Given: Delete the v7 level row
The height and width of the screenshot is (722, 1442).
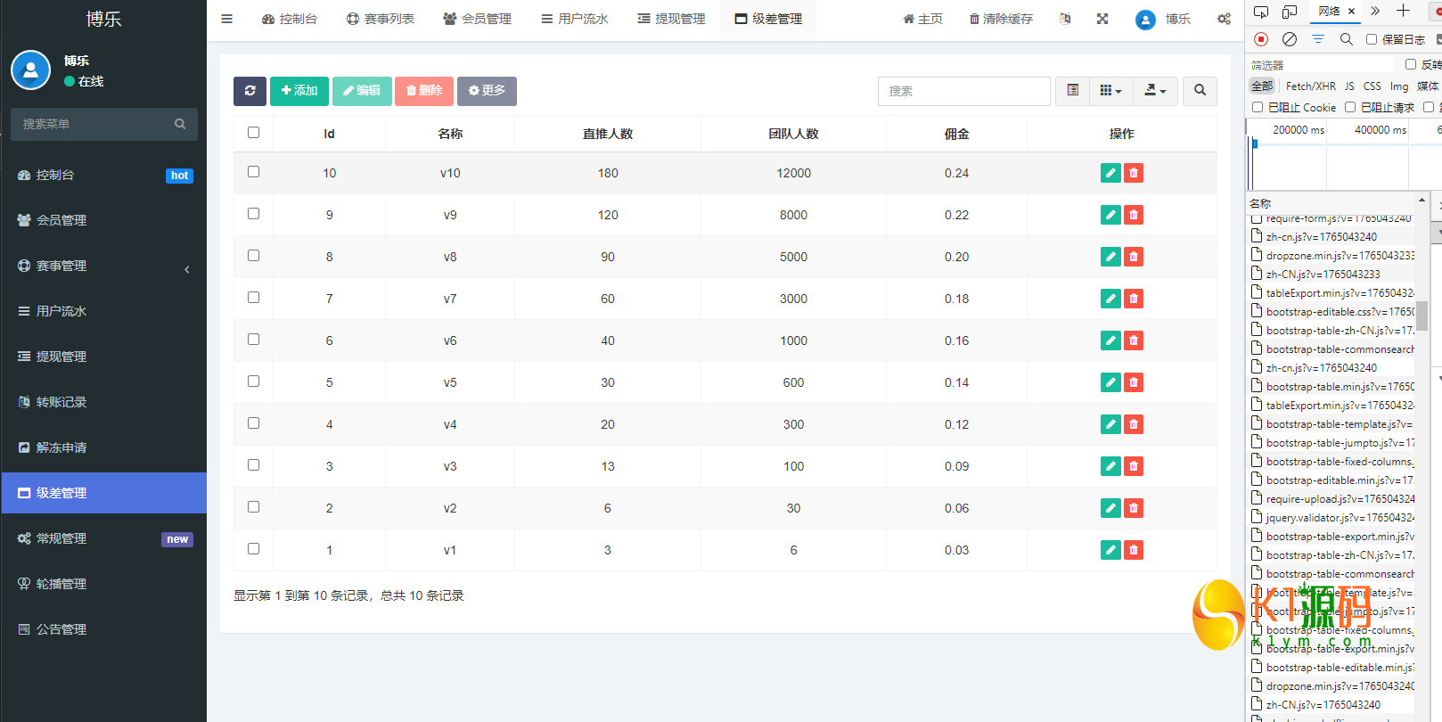Looking at the screenshot, I should click(1134, 299).
